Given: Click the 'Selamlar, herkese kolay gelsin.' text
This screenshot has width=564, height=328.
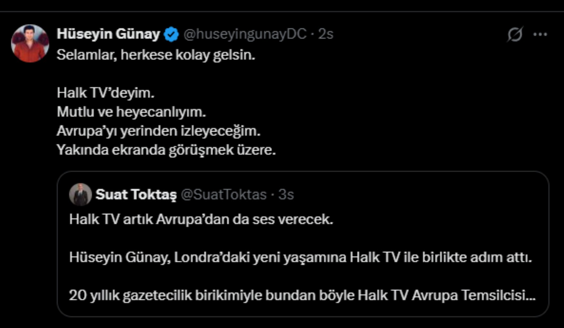Looking at the screenshot, I should pos(156,55).
